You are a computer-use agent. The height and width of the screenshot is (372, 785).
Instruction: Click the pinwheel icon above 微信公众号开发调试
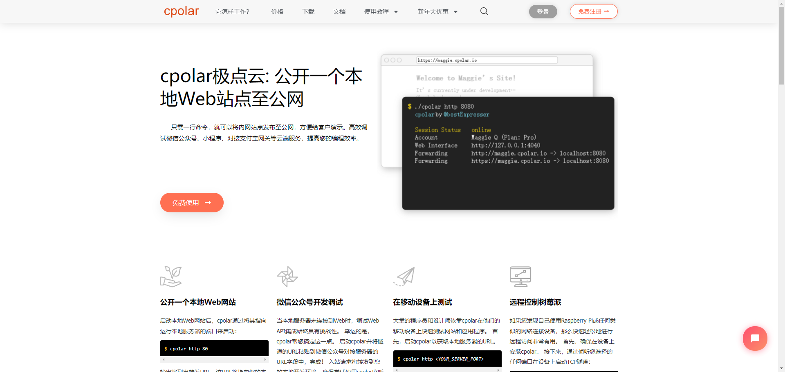(287, 276)
